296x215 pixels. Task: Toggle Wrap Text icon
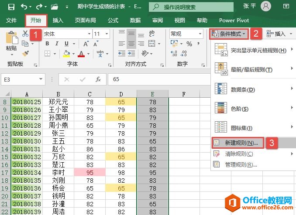point(152,33)
